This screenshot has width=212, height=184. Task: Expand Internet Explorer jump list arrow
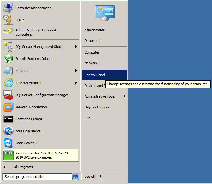point(76,83)
